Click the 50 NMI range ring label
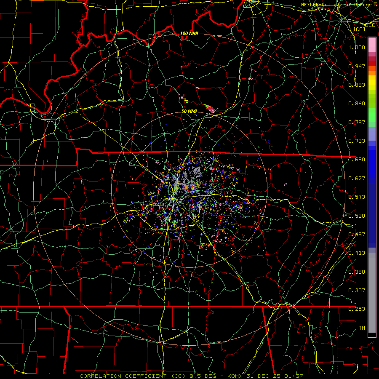The image size is (379, 379). pyautogui.click(x=189, y=111)
